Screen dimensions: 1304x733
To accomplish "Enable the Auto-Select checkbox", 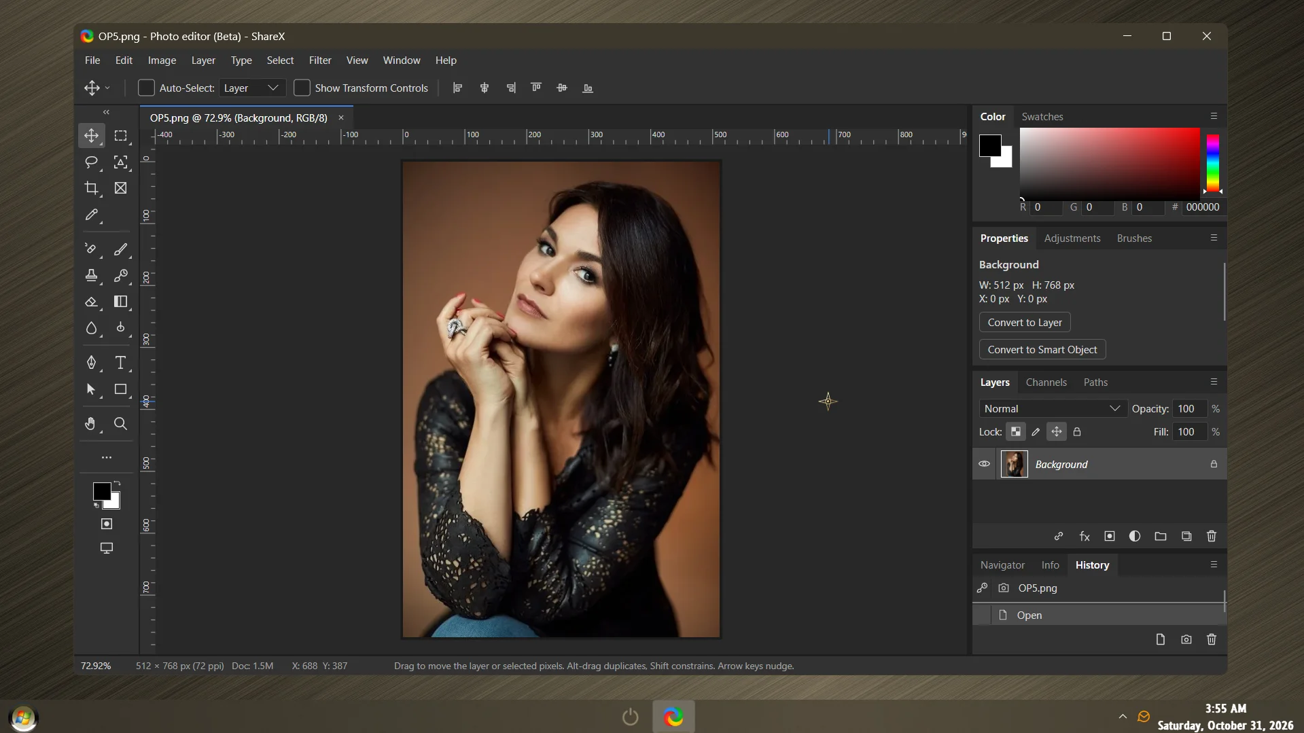I will (x=146, y=88).
